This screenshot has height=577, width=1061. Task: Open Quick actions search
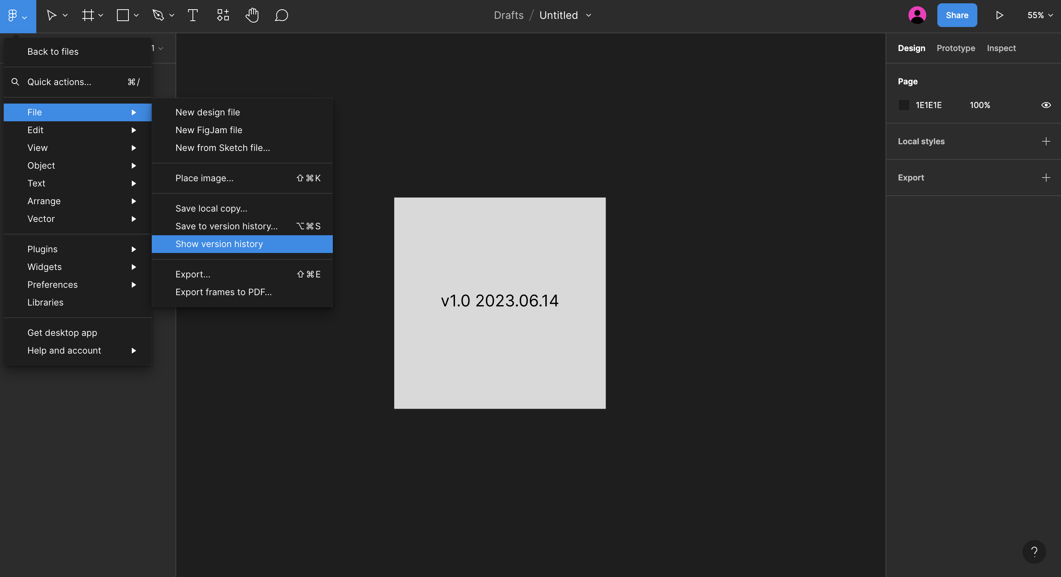click(x=78, y=82)
